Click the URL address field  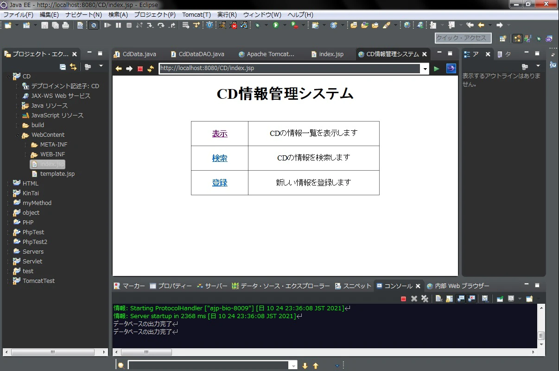290,69
